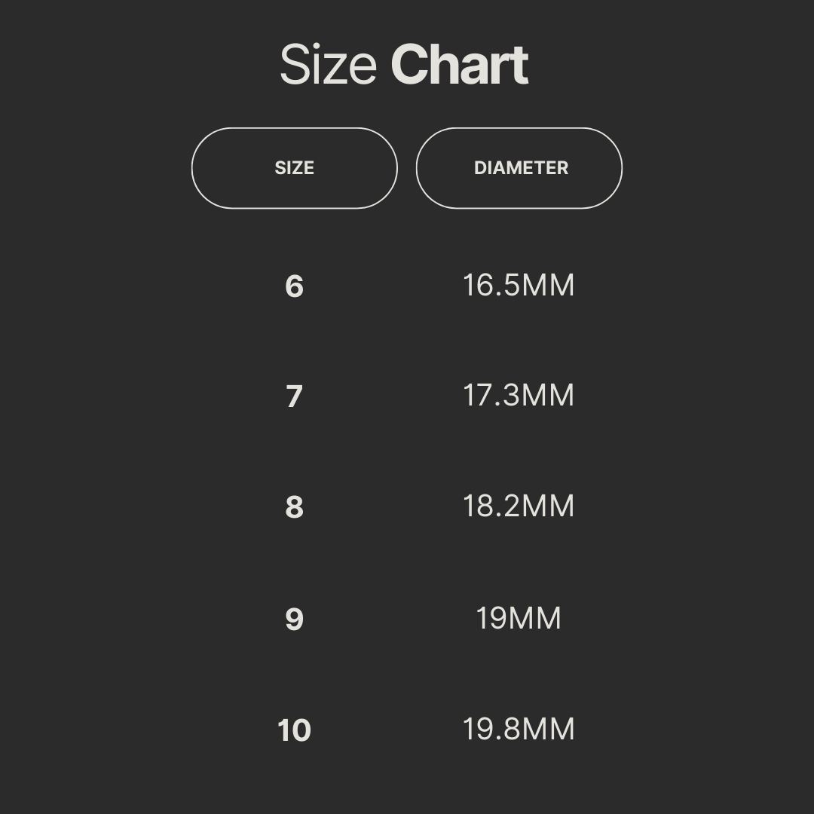Select the 18.2MM diameter entry
Viewport: 814px width, 814px height.
point(519,506)
